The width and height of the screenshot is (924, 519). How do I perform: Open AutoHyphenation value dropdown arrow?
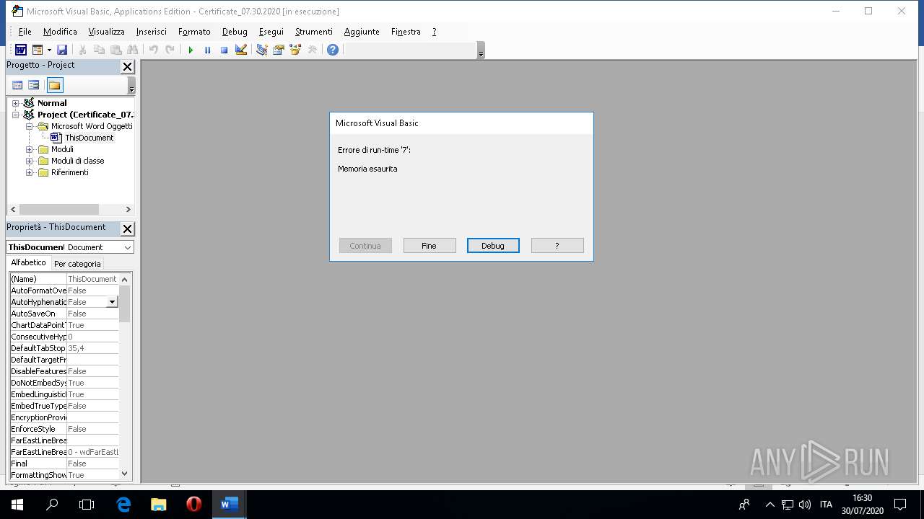coord(112,302)
